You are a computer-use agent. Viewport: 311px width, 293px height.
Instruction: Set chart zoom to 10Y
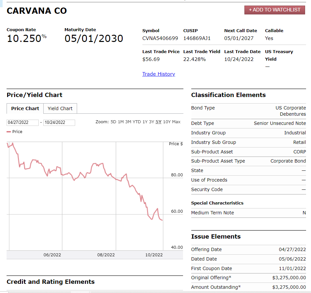coord(166,122)
